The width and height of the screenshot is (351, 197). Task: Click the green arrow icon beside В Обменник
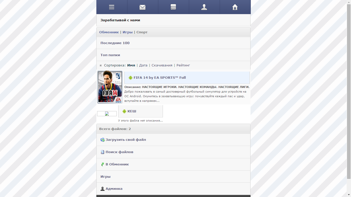103,164
